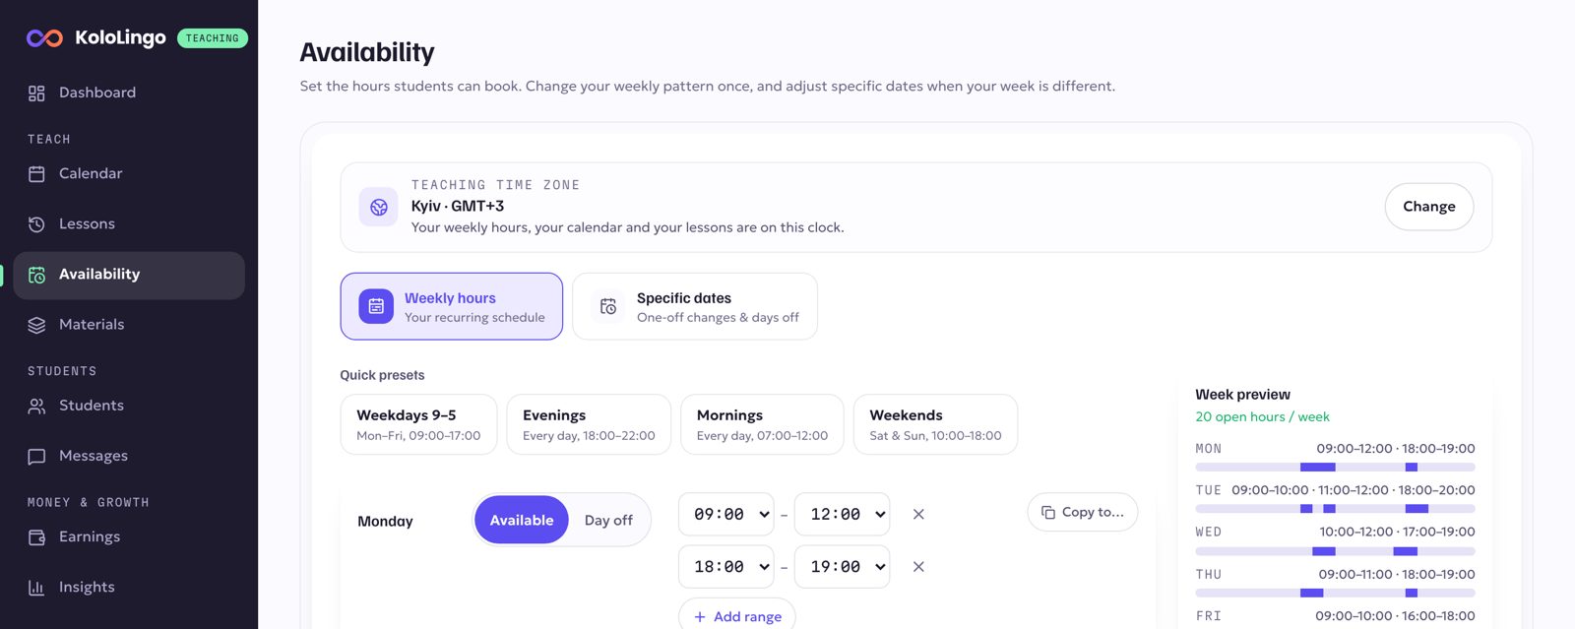Click the copy icon in Copy to
Viewport: 1575px width, 629px height.
[1048, 513]
